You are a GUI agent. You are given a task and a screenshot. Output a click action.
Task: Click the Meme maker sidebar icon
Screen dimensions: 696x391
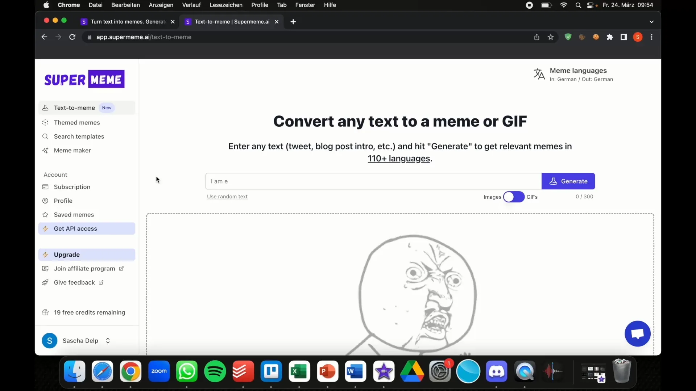coord(45,150)
